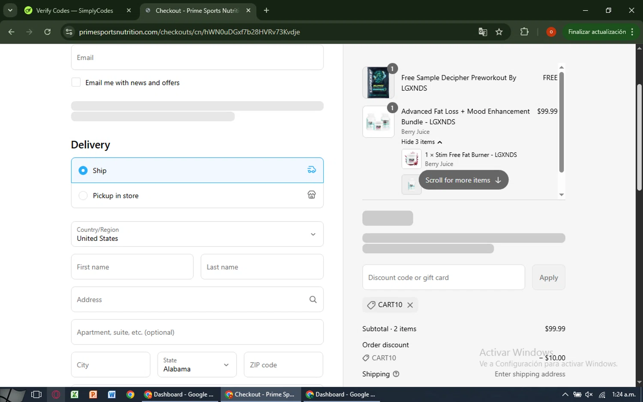The width and height of the screenshot is (643, 402).
Task: Click the network tray icon
Action: (602, 394)
